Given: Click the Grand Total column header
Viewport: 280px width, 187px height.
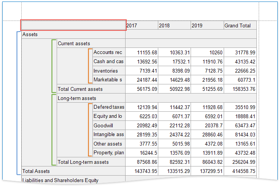Looking at the screenshot, I should coord(240,25).
